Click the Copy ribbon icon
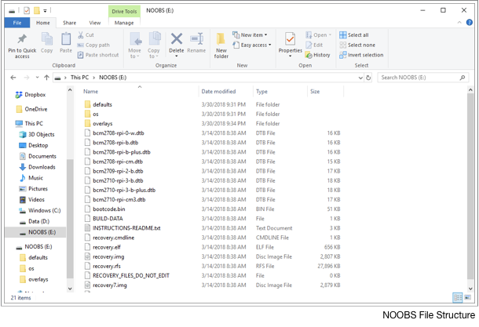The height and width of the screenshot is (327, 479). pyautogui.click(x=47, y=39)
